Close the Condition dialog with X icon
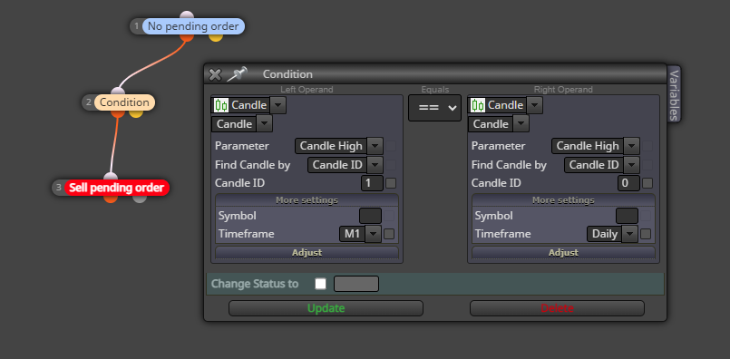730x359 pixels. [x=215, y=74]
